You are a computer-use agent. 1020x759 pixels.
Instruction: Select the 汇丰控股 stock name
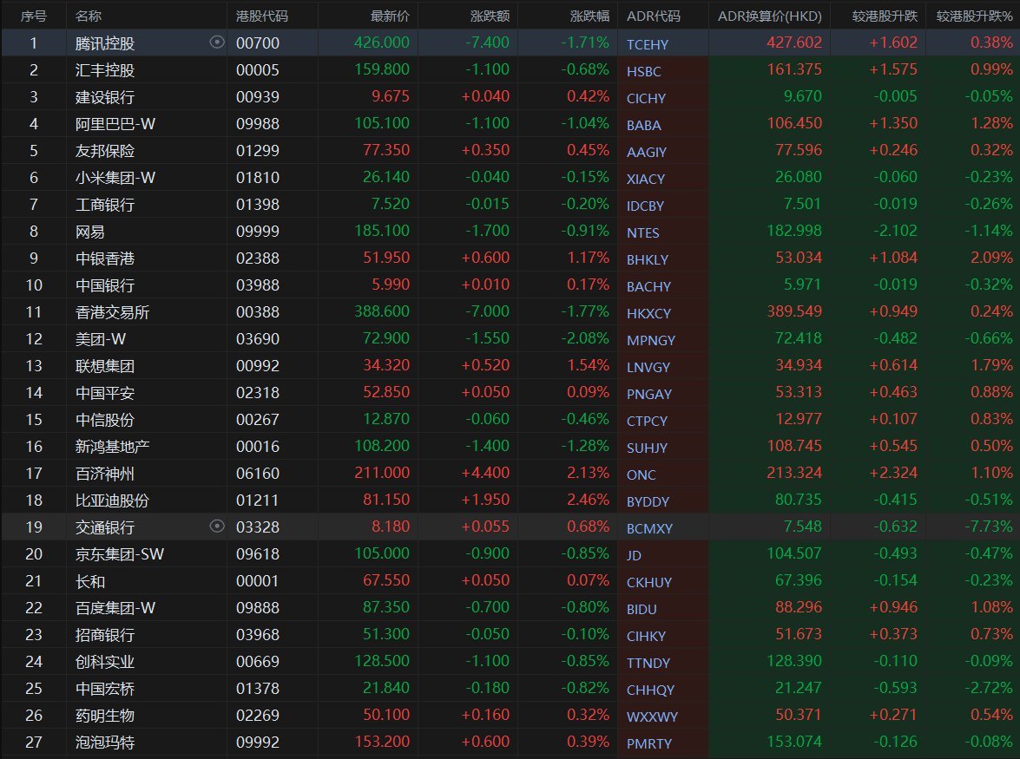[105, 70]
